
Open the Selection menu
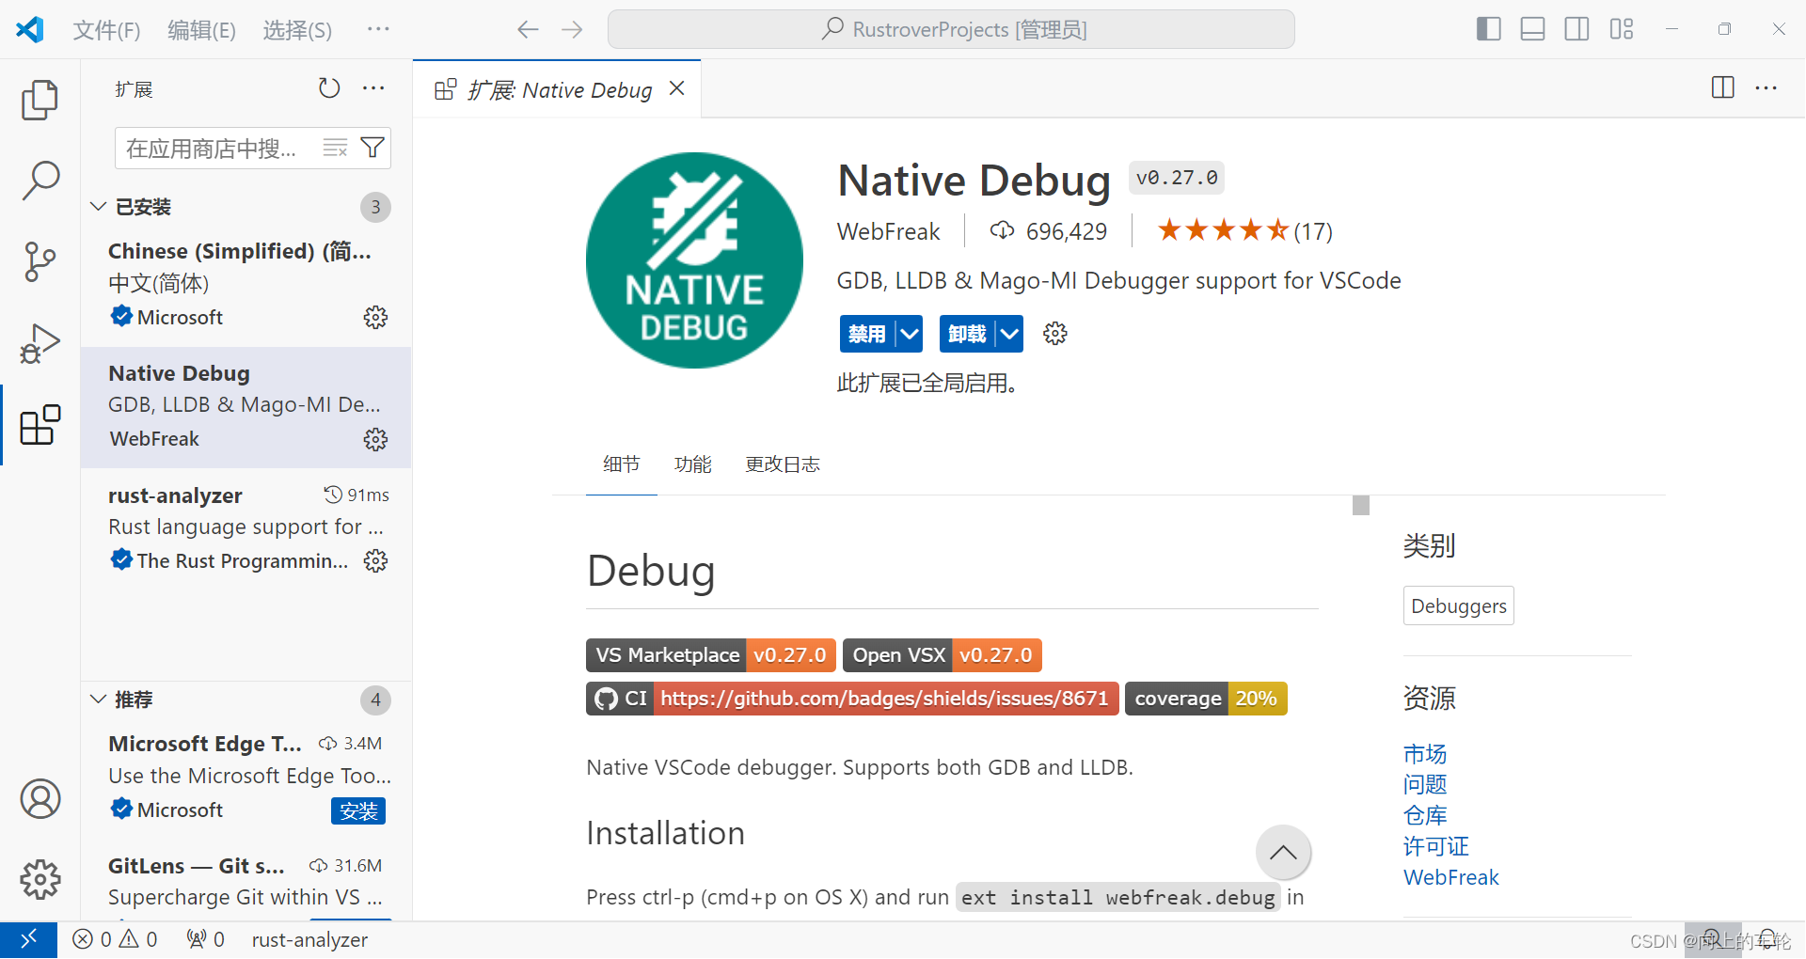click(x=297, y=30)
